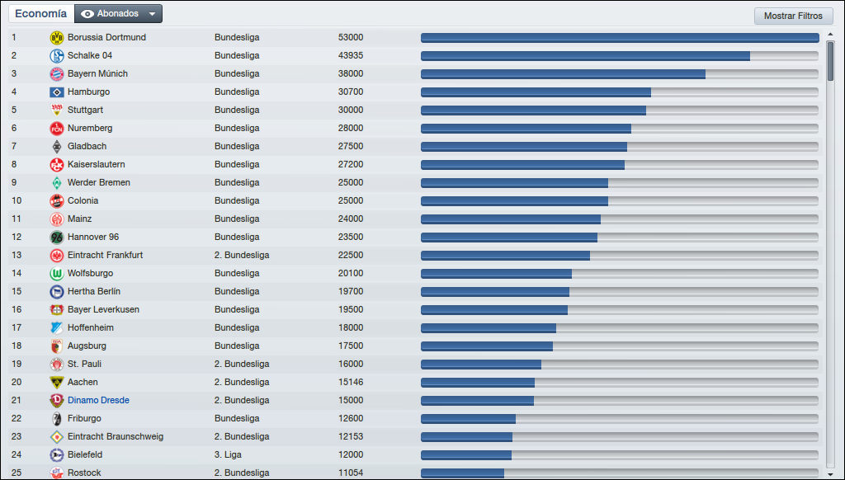Click the Bundesliga label for Friburgo

[x=237, y=418]
